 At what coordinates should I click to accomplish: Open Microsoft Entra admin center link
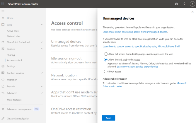tap(145, 85)
